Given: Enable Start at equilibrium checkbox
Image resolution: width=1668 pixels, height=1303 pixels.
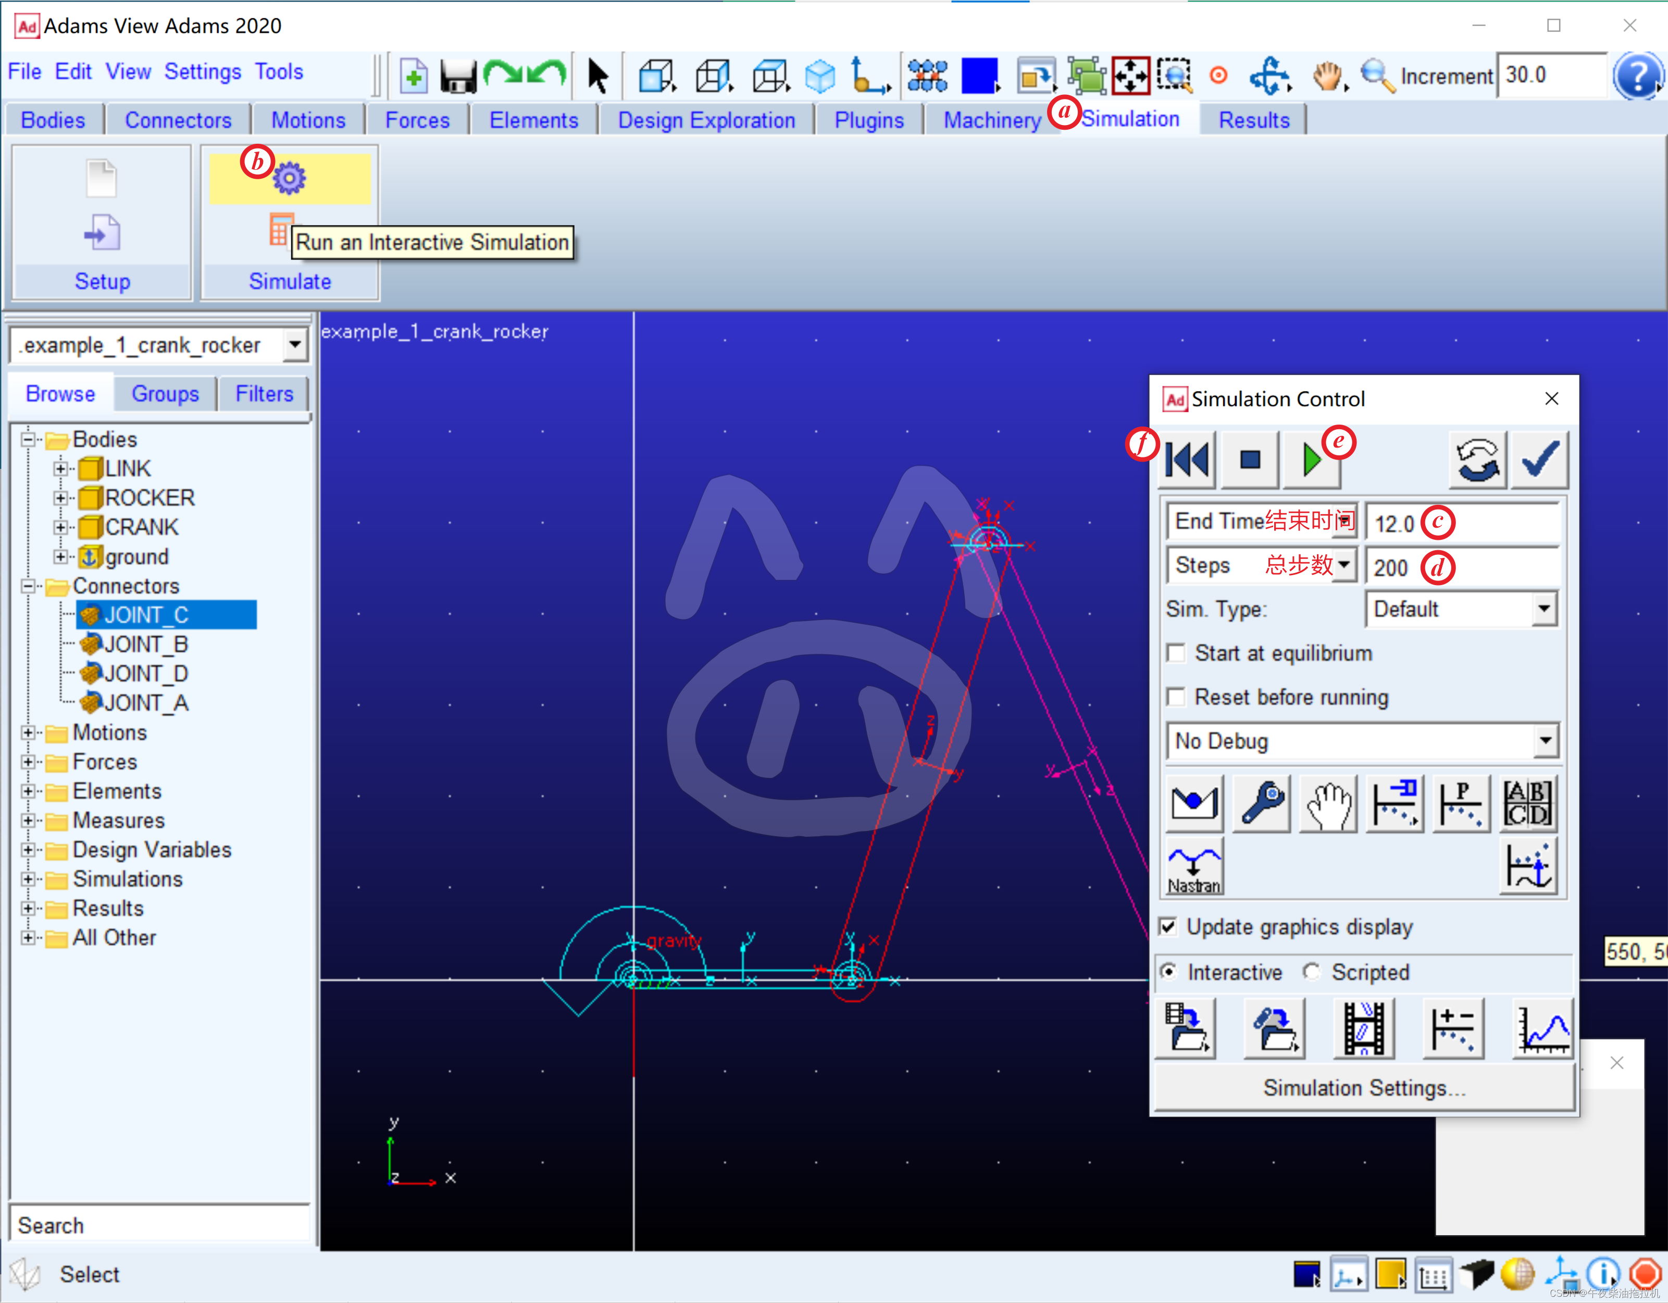Looking at the screenshot, I should pyautogui.click(x=1176, y=654).
